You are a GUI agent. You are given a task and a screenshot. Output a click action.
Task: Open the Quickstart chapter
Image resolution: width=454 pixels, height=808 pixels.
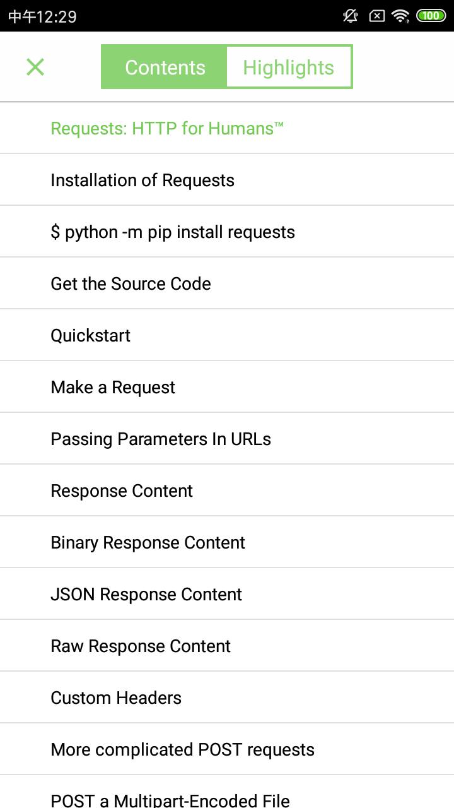point(227,335)
